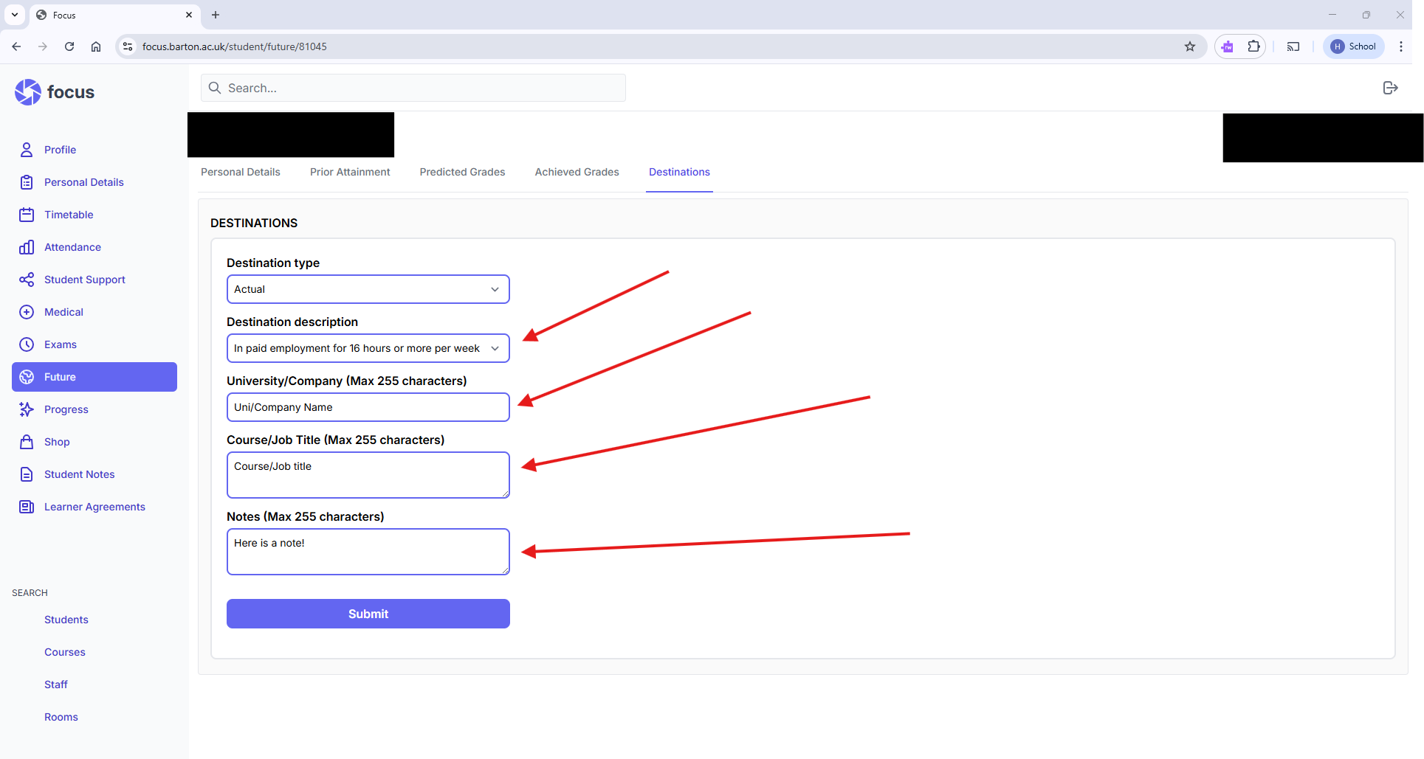Click the Shop bag icon

click(27, 442)
